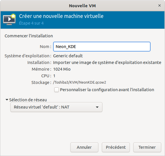Image resolution: width=165 pixels, height=156 pixels.
Task: Click the Nouvelle VM title bar
Action: [x=82, y=6]
